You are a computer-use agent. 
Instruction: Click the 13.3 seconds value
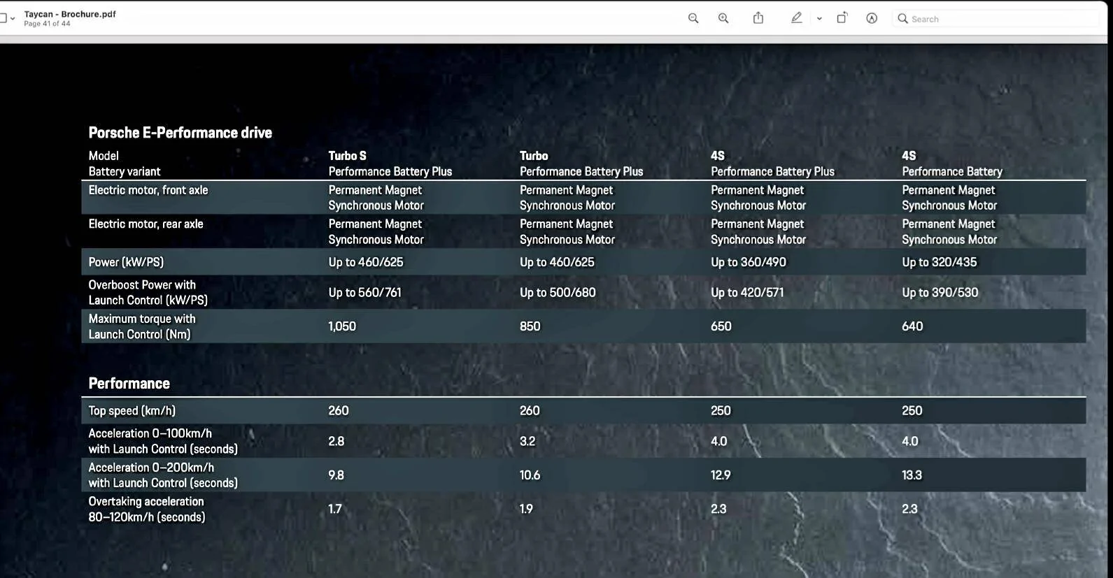[912, 475]
